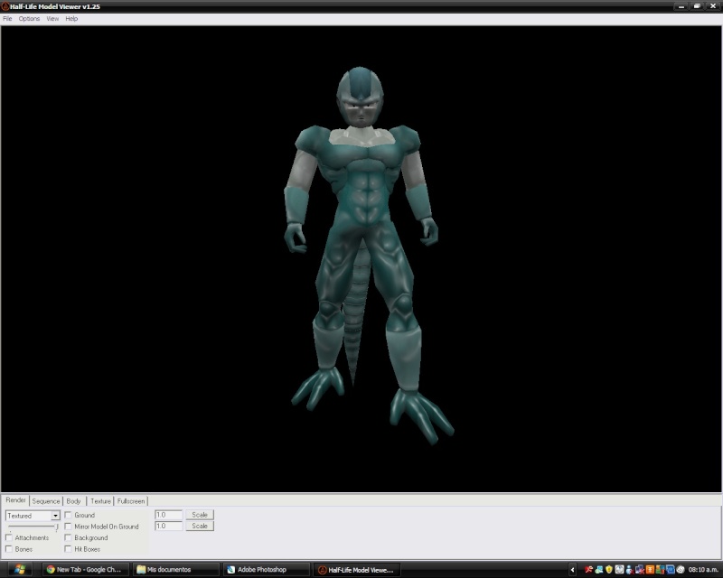Switch to the Google Chrome New Tab window
This screenshot has width=723, height=578.
pyautogui.click(x=85, y=570)
